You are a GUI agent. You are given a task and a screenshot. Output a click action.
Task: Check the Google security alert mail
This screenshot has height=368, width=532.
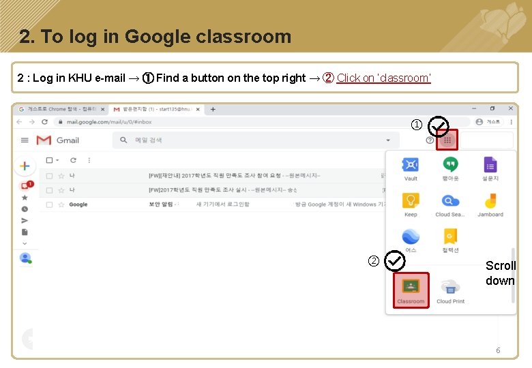click(x=49, y=204)
